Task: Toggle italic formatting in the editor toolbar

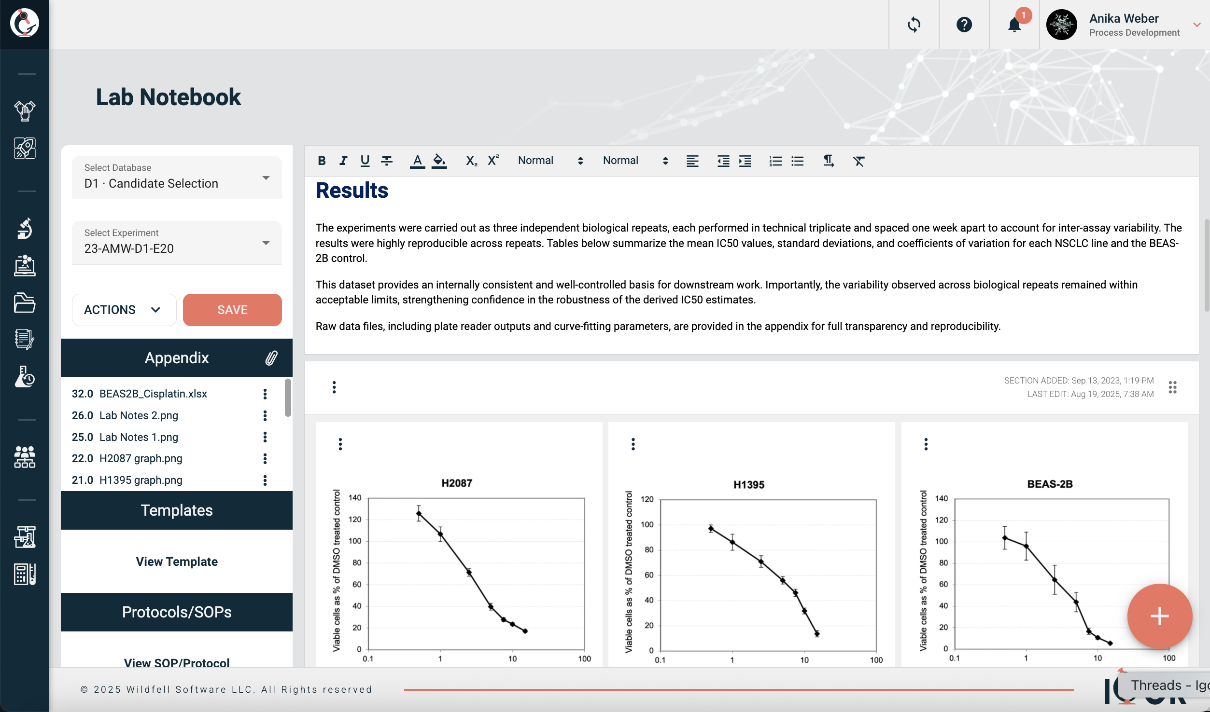Action: pyautogui.click(x=343, y=161)
